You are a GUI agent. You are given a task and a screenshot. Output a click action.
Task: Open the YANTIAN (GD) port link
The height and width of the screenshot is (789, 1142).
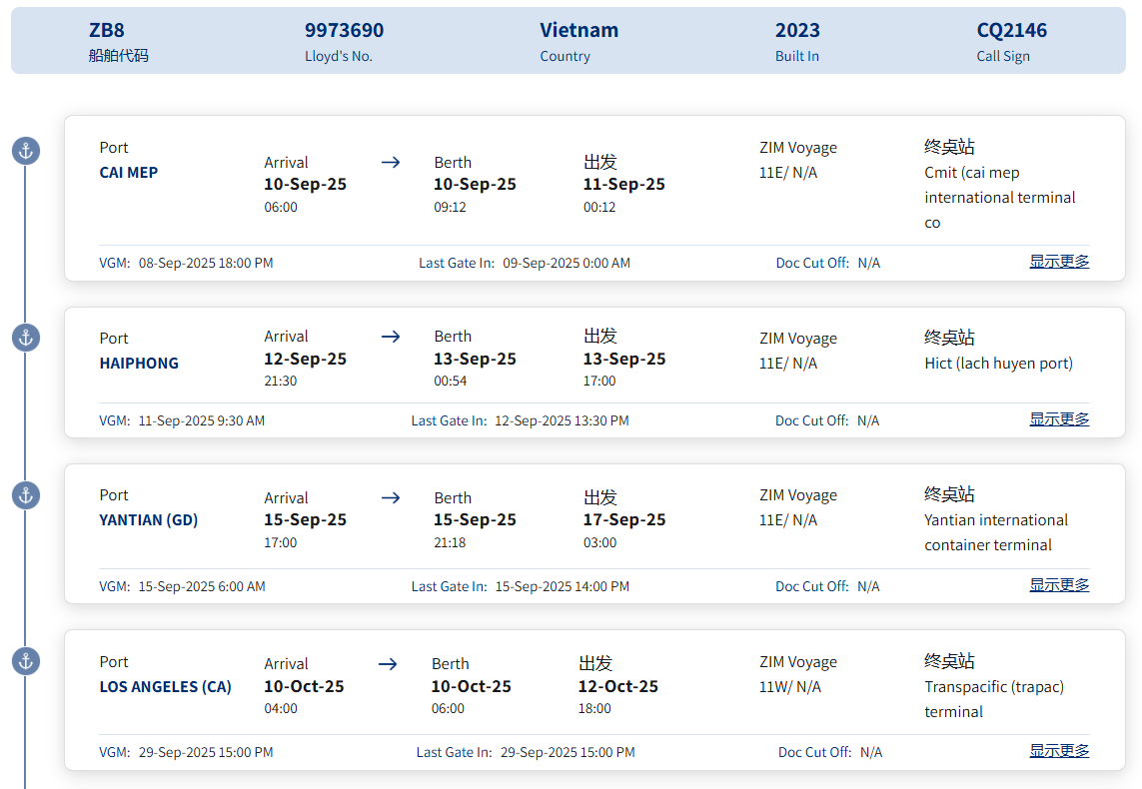[149, 519]
